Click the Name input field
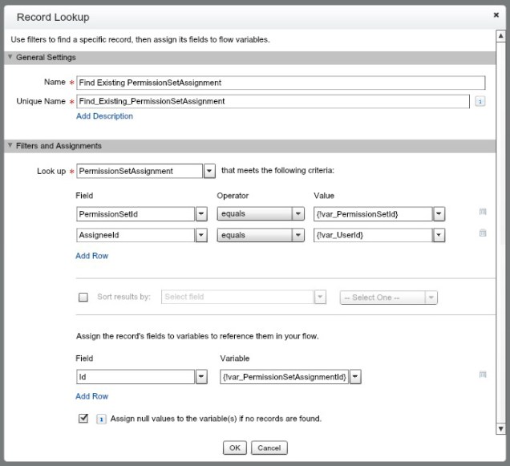Screen dimensions: 510x466 tap(281, 83)
